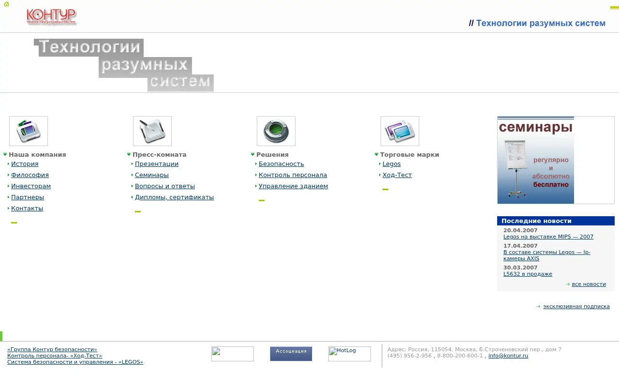Click the Технологии разумных систем header text

click(537, 23)
